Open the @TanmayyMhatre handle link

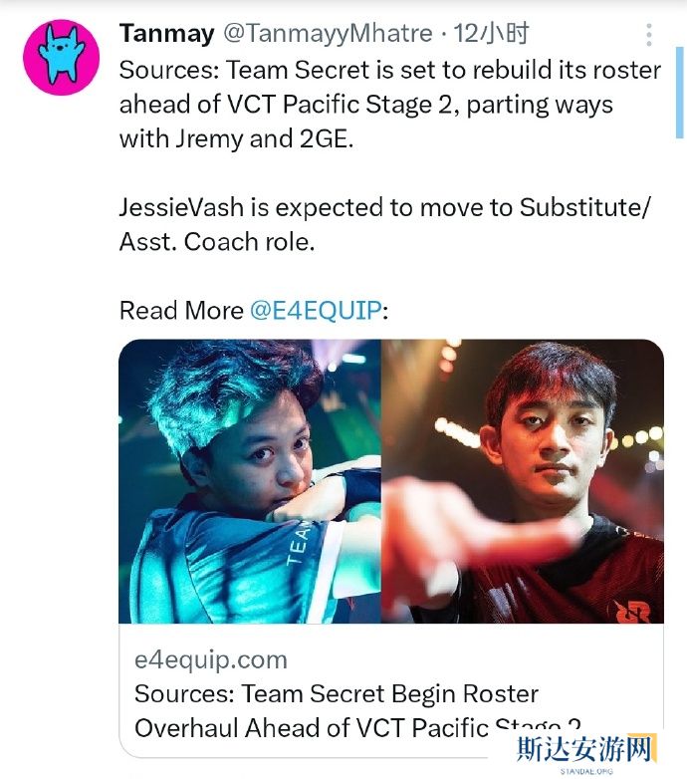tap(328, 33)
